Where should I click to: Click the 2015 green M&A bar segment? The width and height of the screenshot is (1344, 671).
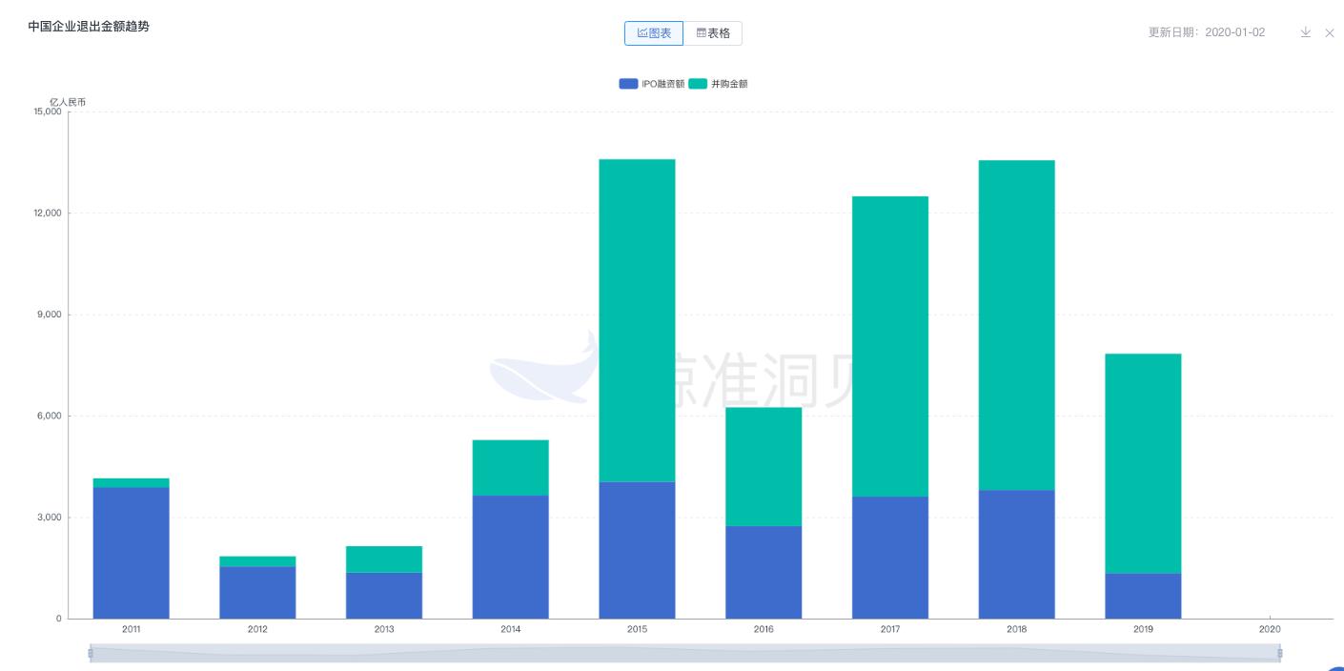coord(637,320)
